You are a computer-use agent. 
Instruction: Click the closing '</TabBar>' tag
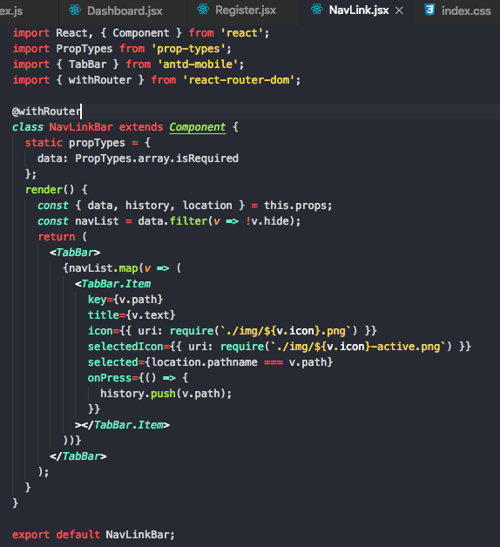pyautogui.click(x=78, y=456)
